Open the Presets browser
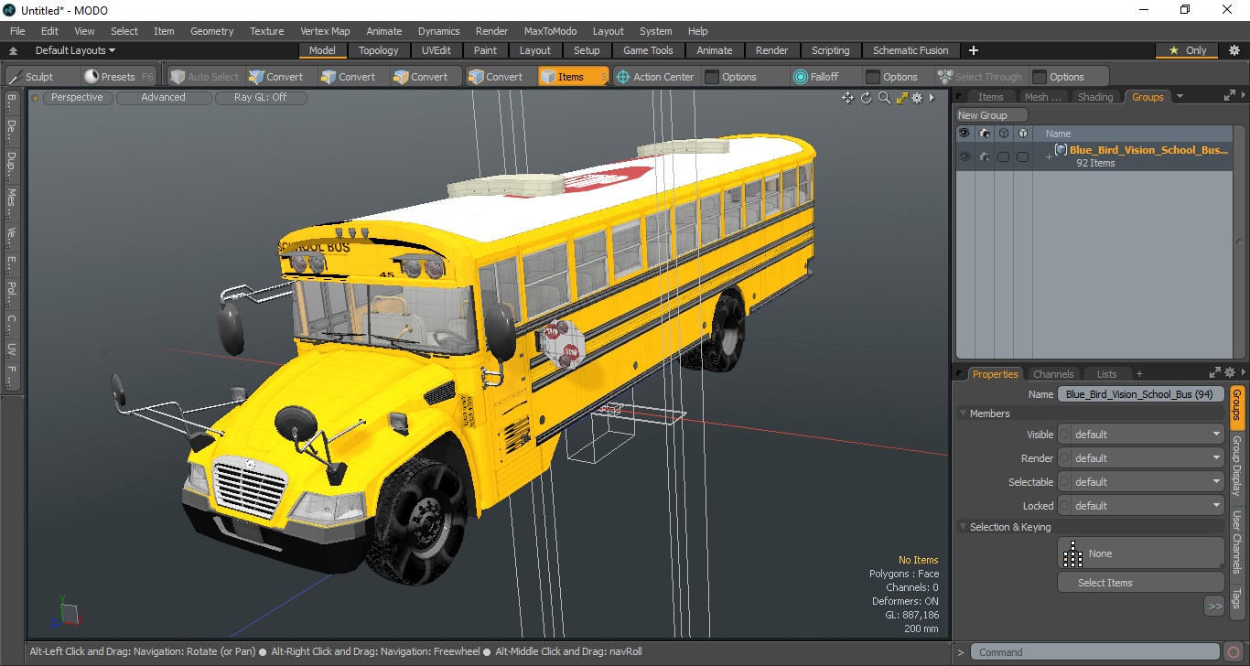The image size is (1250, 666). pos(119,77)
